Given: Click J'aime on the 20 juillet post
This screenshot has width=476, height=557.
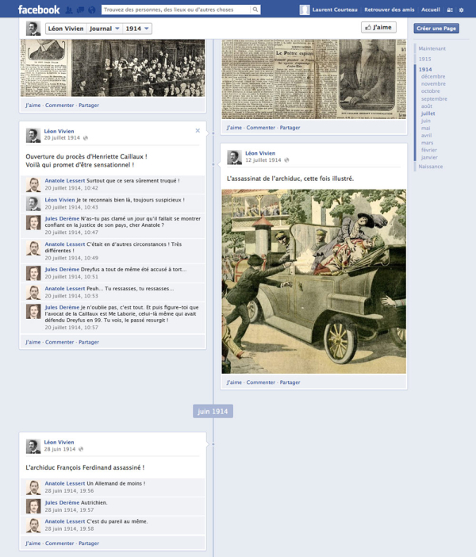Looking at the screenshot, I should tap(33, 342).
